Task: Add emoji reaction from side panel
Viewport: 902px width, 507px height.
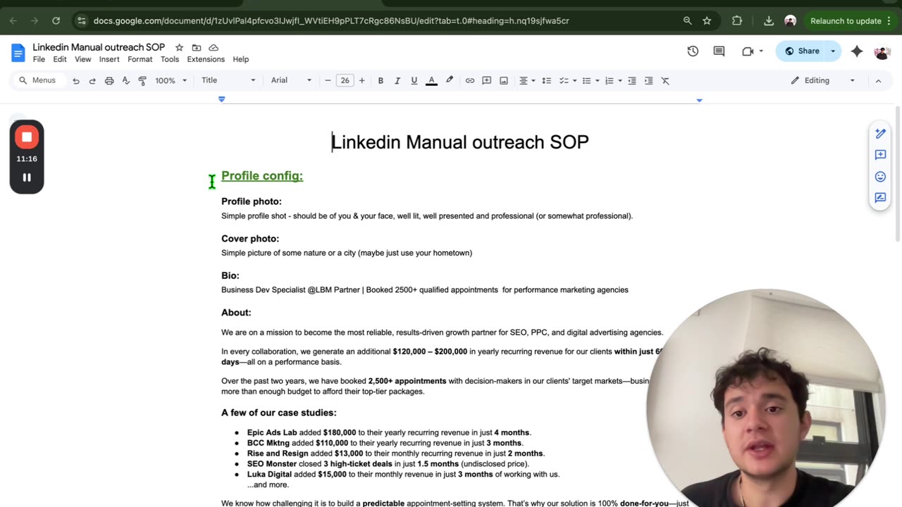Action: pyautogui.click(x=880, y=177)
